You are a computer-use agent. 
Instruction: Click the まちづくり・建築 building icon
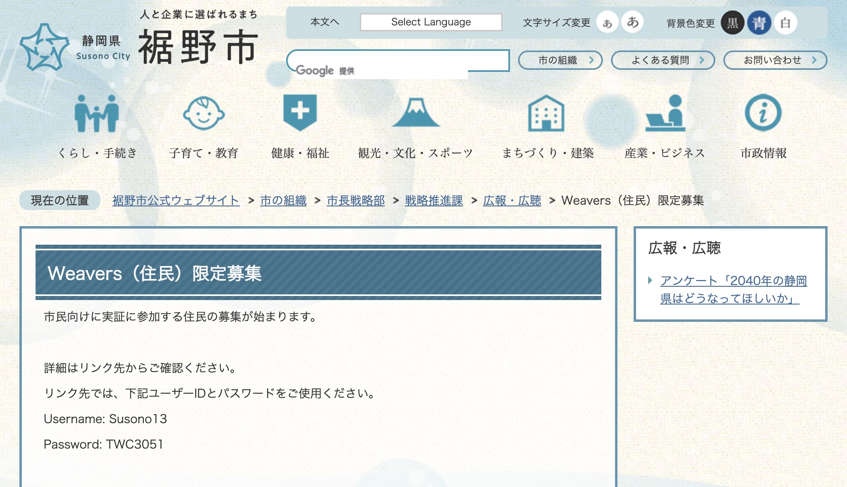pyautogui.click(x=546, y=113)
